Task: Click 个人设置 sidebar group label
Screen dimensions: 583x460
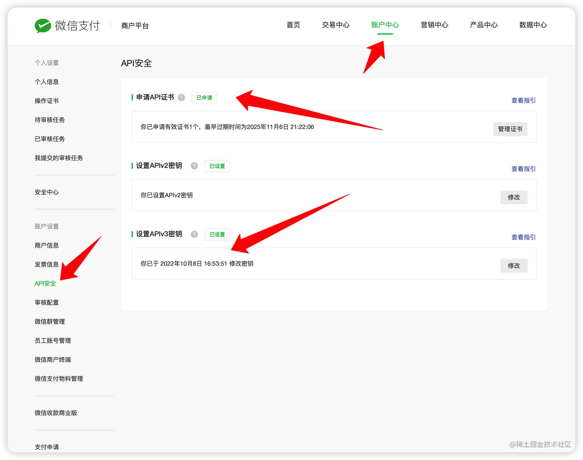Action: tap(47, 63)
